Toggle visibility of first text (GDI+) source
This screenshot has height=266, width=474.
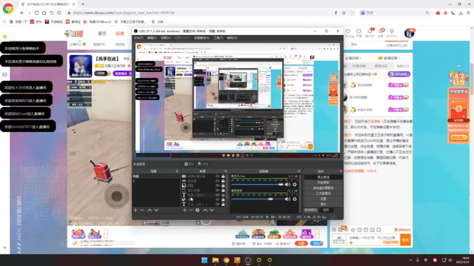coord(217,195)
